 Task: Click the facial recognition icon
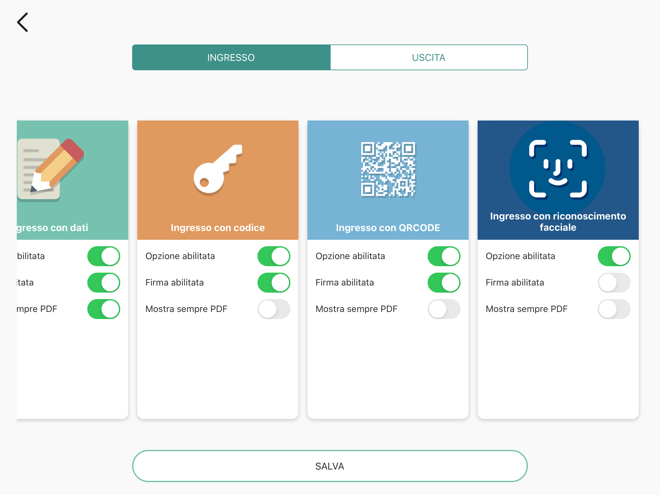click(x=558, y=169)
